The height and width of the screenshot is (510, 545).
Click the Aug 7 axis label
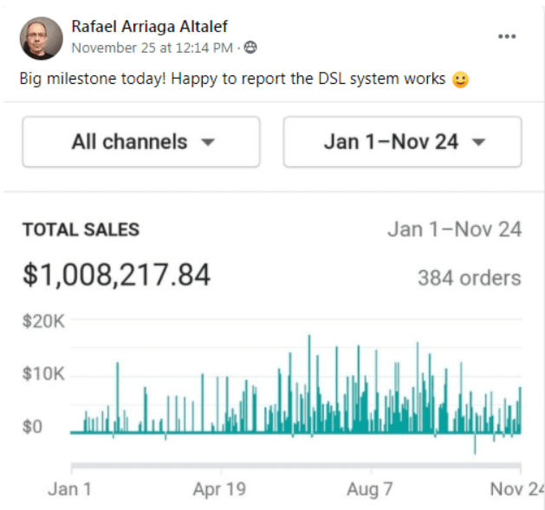click(369, 489)
